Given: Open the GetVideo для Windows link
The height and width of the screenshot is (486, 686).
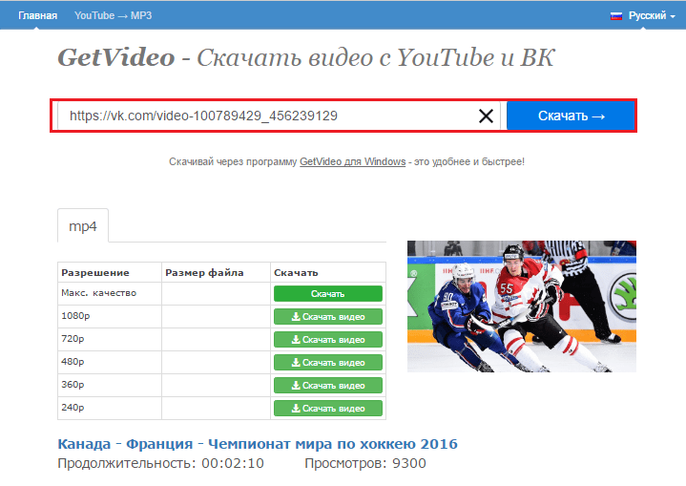Looking at the screenshot, I should [353, 162].
